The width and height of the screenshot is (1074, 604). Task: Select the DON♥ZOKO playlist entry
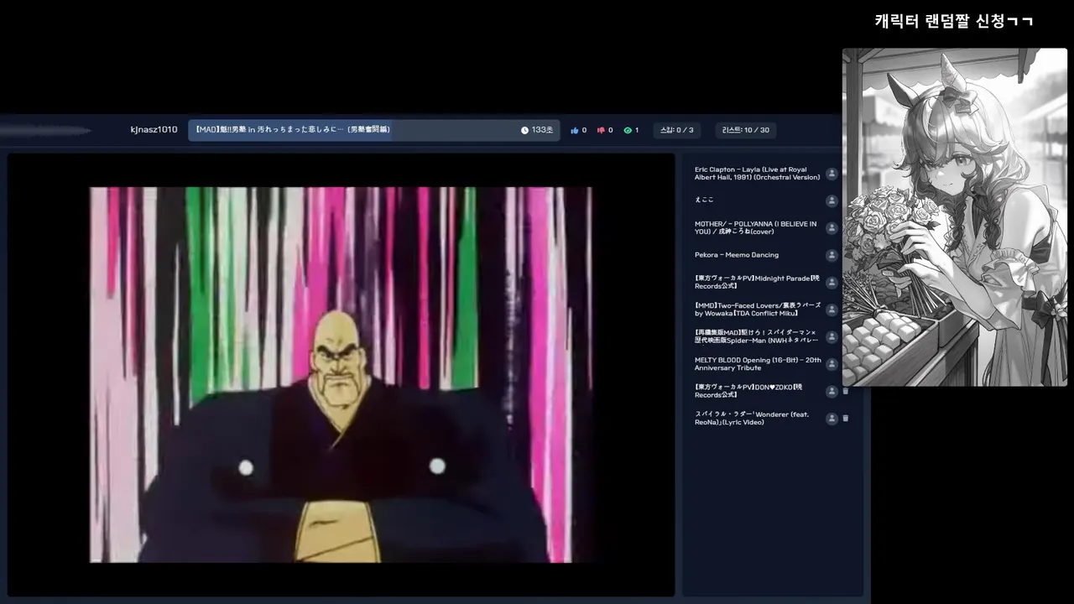(749, 391)
